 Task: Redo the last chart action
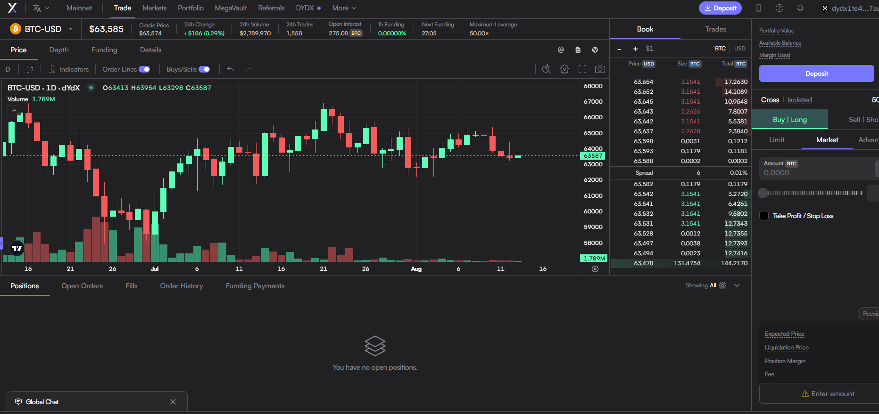point(249,69)
